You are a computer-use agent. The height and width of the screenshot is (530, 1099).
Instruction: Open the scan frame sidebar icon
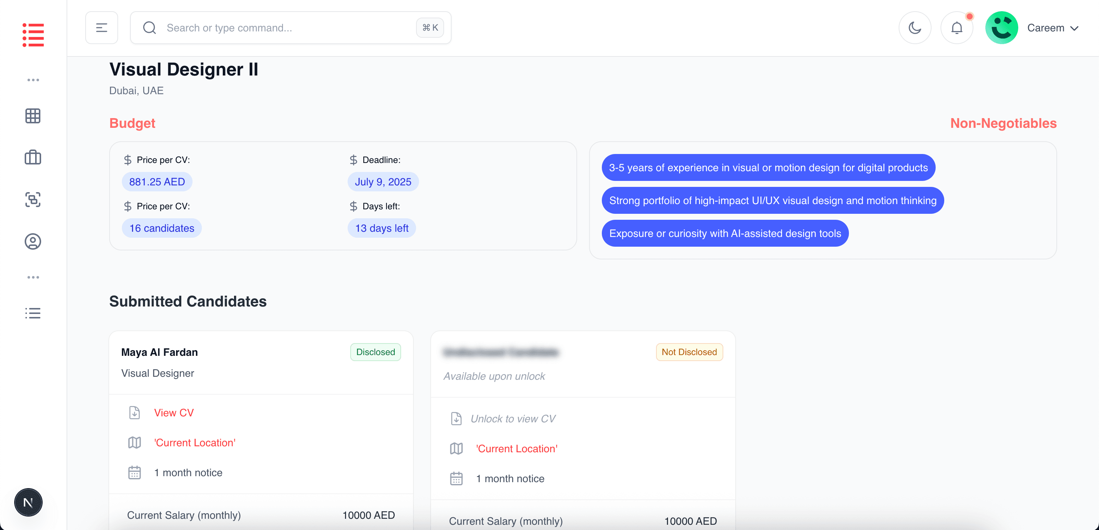coord(33,200)
